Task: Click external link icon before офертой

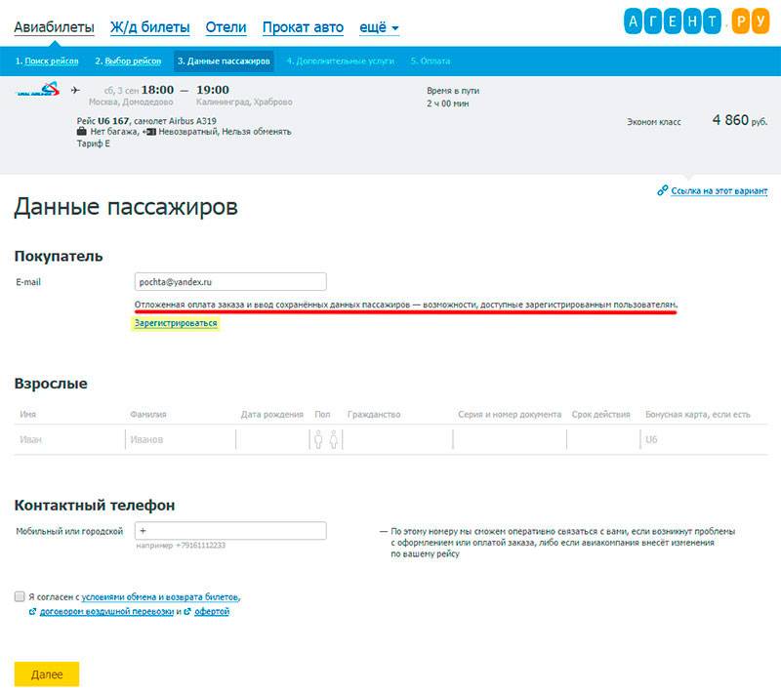Action: pos(187,611)
